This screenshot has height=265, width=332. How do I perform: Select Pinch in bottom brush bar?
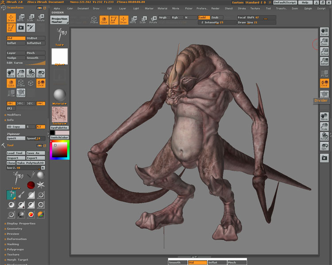coord(237,262)
